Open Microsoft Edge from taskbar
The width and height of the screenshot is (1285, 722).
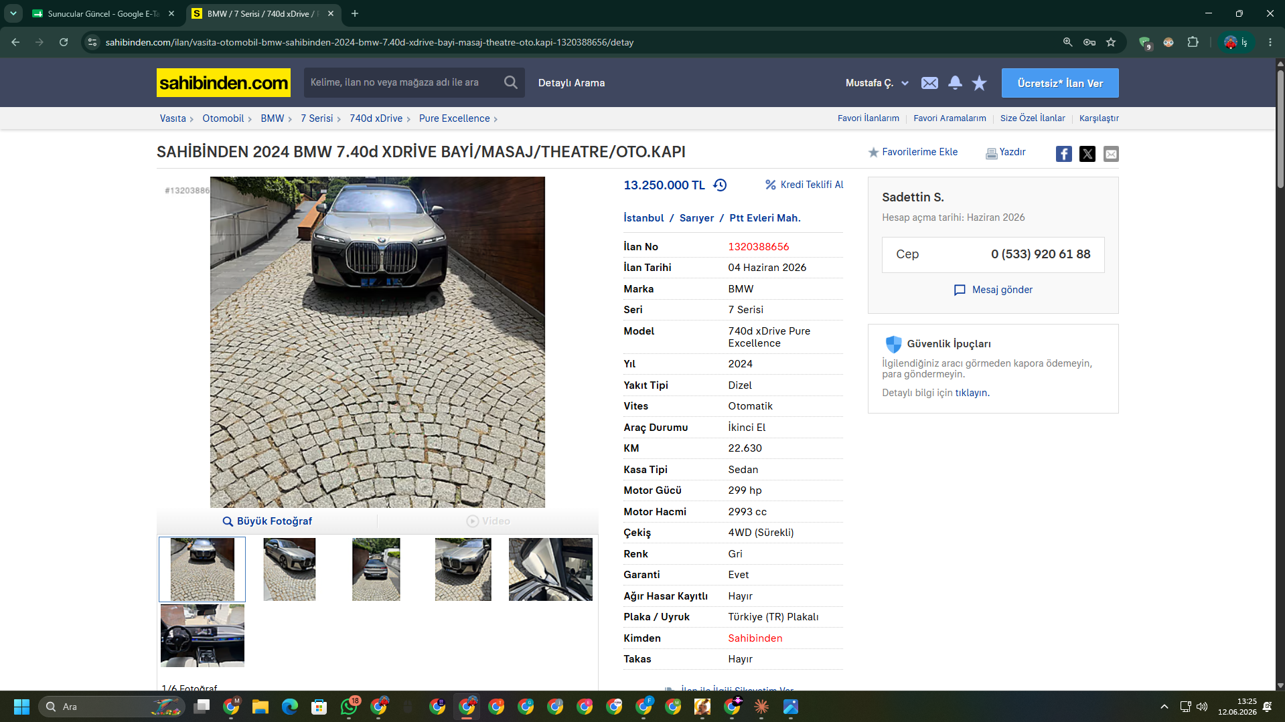click(x=290, y=707)
